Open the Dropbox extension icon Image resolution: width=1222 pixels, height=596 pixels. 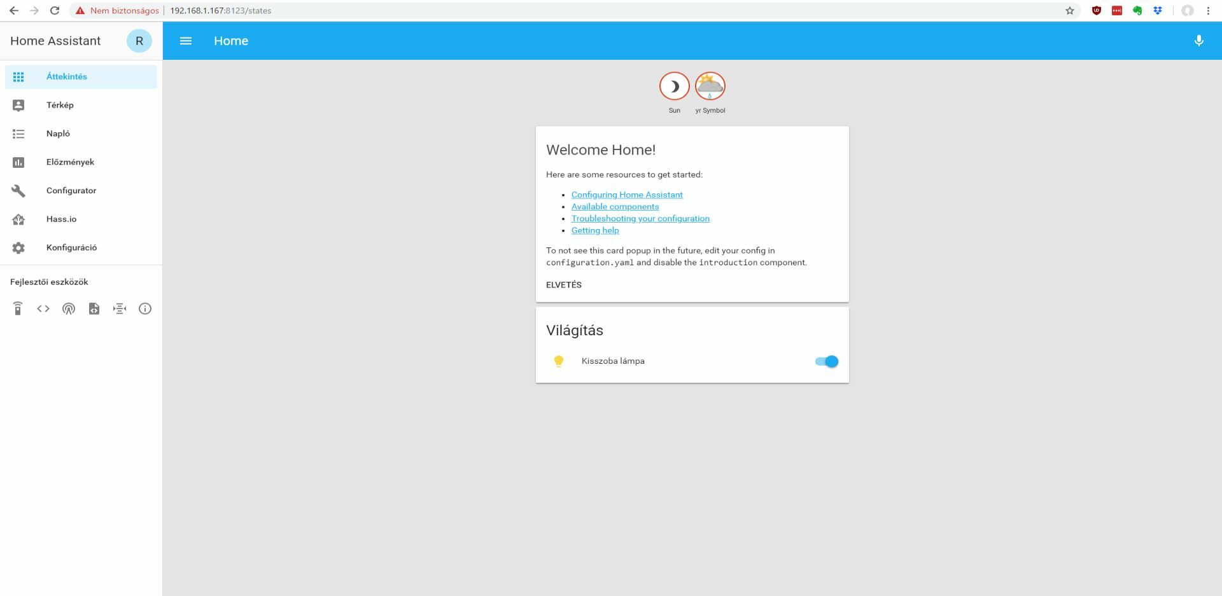[x=1158, y=11]
